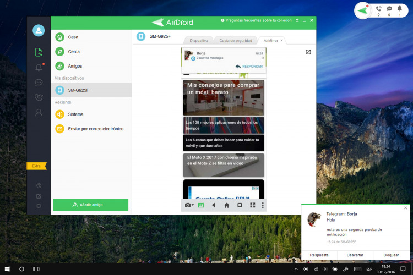
Task: Tap the recent apps square in AirMirror
Action: (x=240, y=205)
